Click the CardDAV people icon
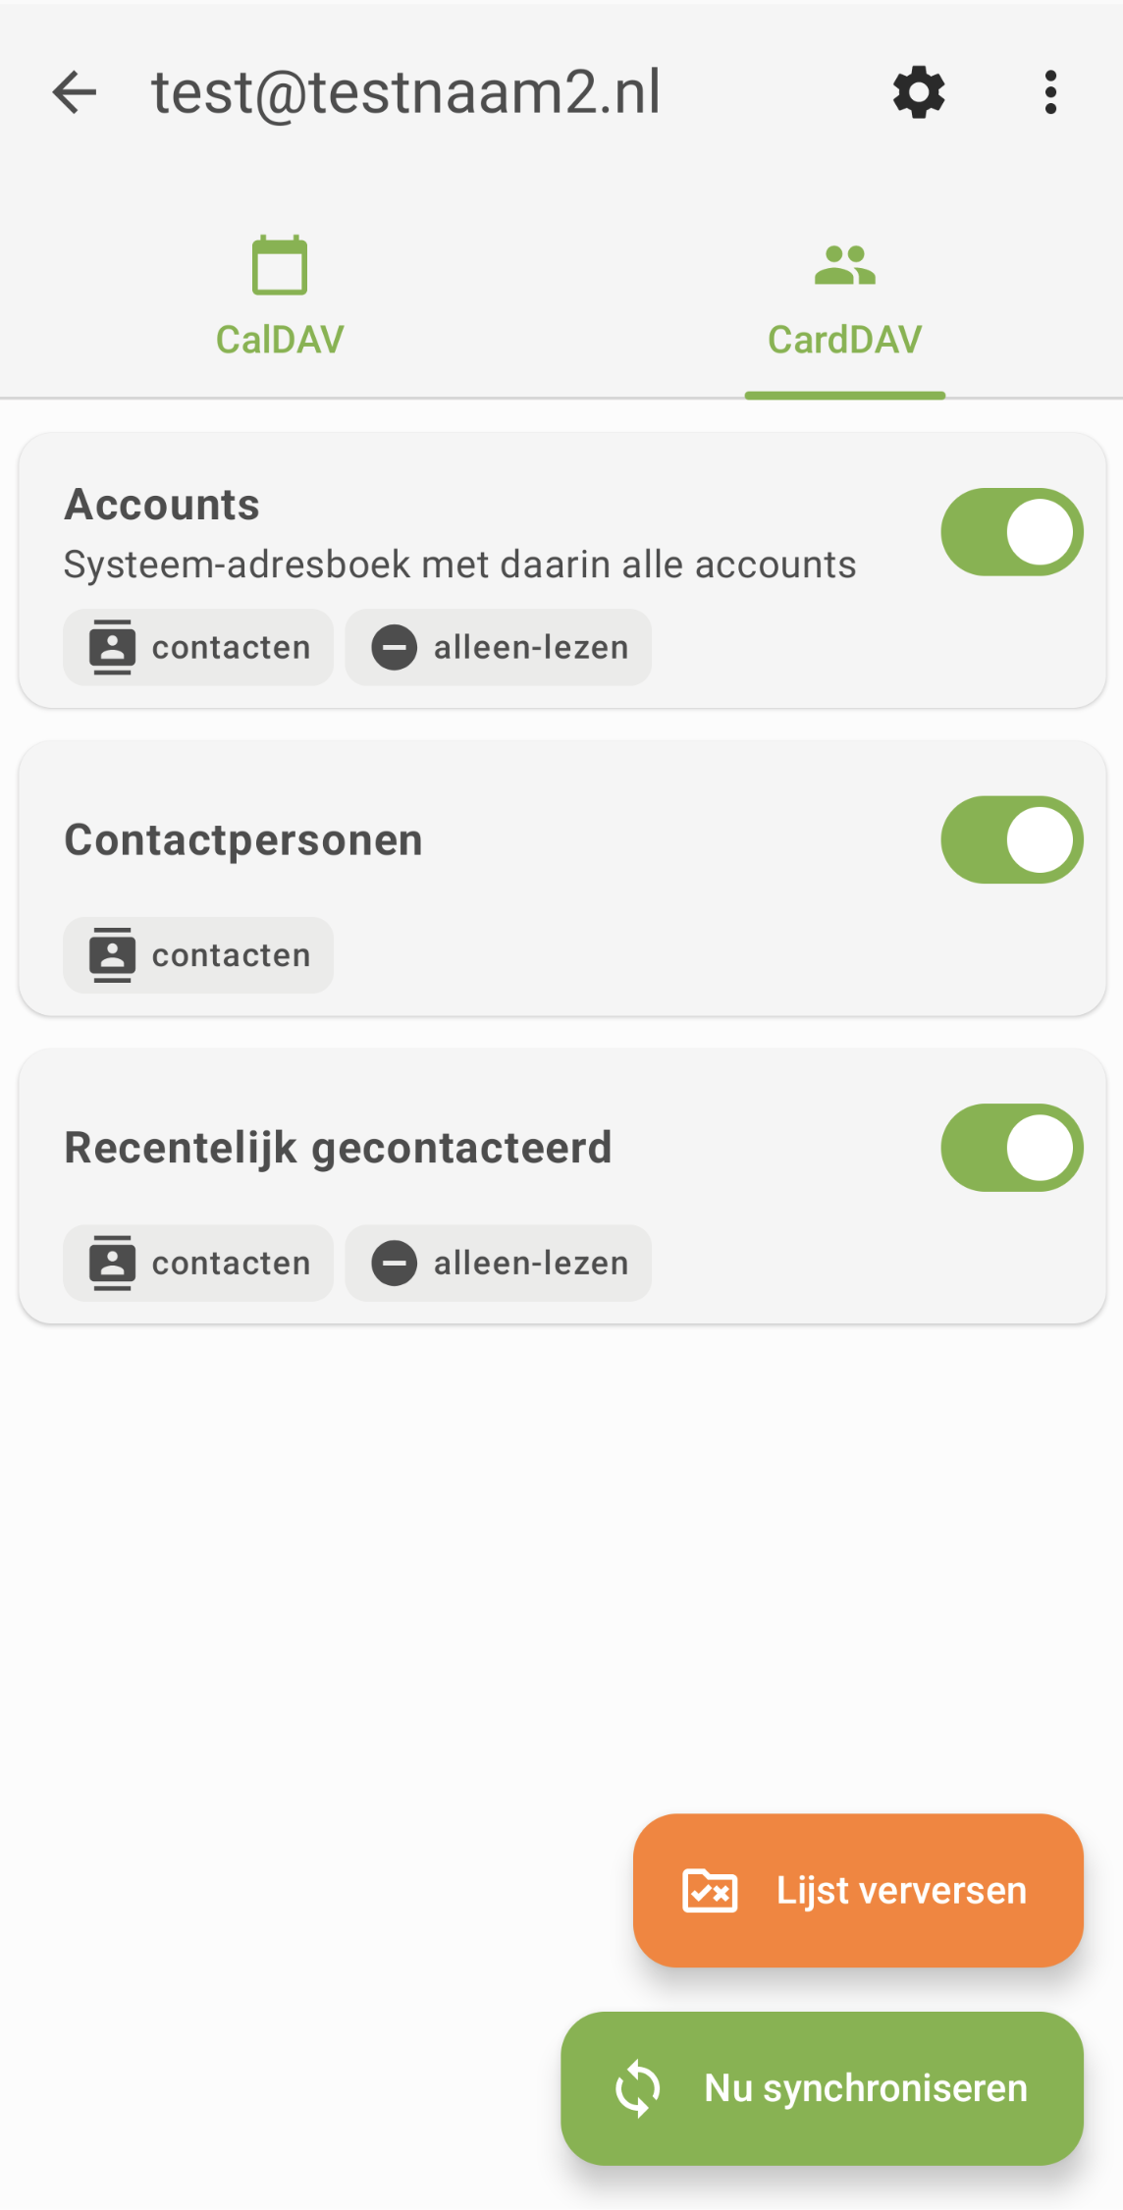The height and width of the screenshot is (2210, 1123). coord(844,265)
